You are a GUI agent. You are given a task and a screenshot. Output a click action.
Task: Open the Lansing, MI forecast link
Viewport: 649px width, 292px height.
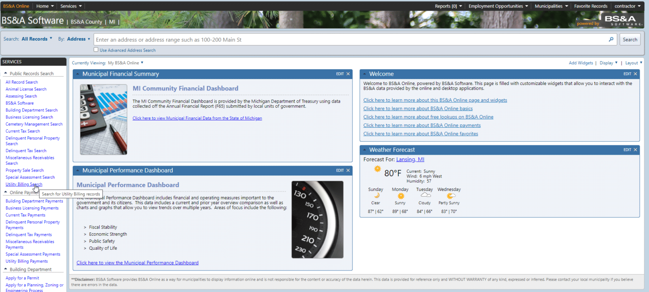pos(410,159)
